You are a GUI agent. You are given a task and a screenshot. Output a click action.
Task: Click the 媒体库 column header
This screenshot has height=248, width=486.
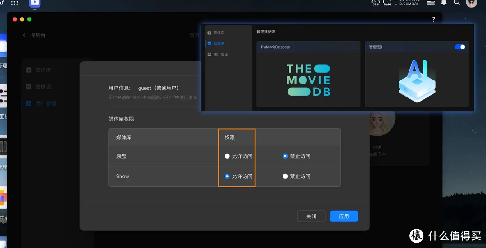click(x=124, y=137)
